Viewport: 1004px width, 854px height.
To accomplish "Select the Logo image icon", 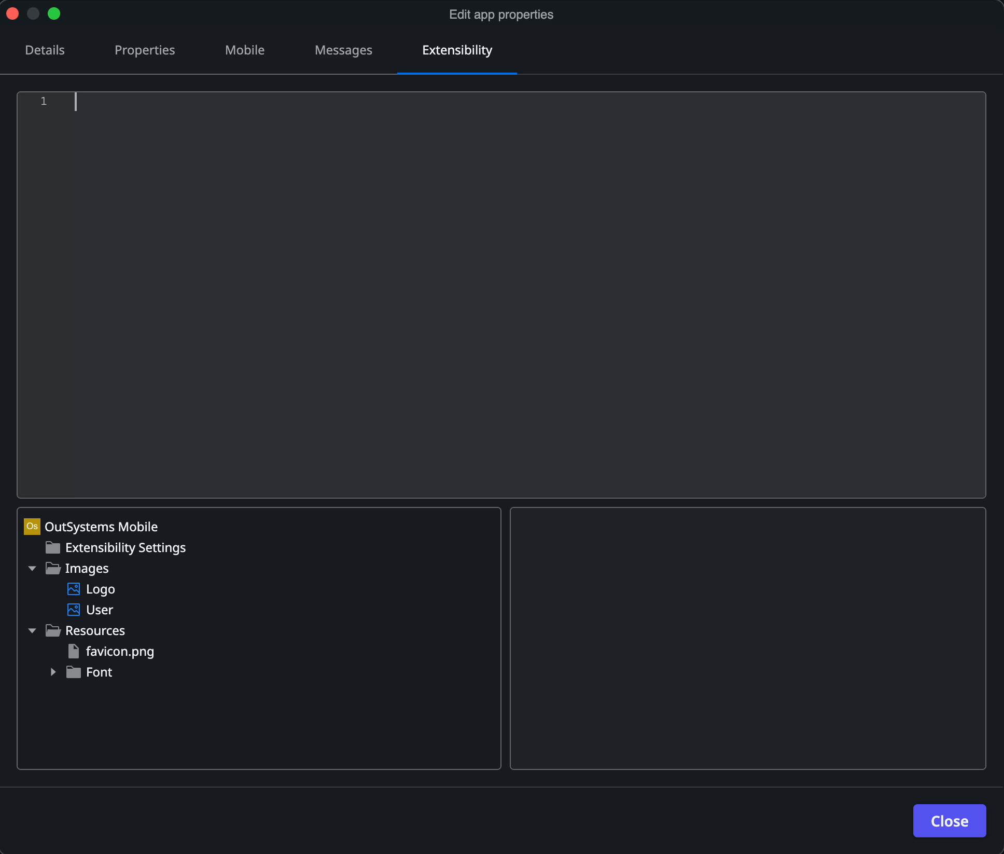I will click(74, 589).
